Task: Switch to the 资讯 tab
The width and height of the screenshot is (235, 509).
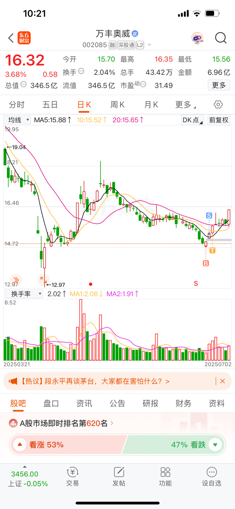Action: coord(84,403)
